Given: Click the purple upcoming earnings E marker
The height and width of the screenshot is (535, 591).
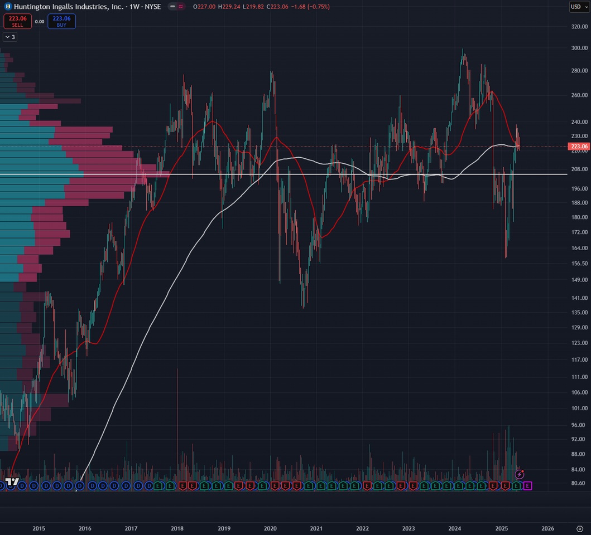Looking at the screenshot, I should 528,485.
